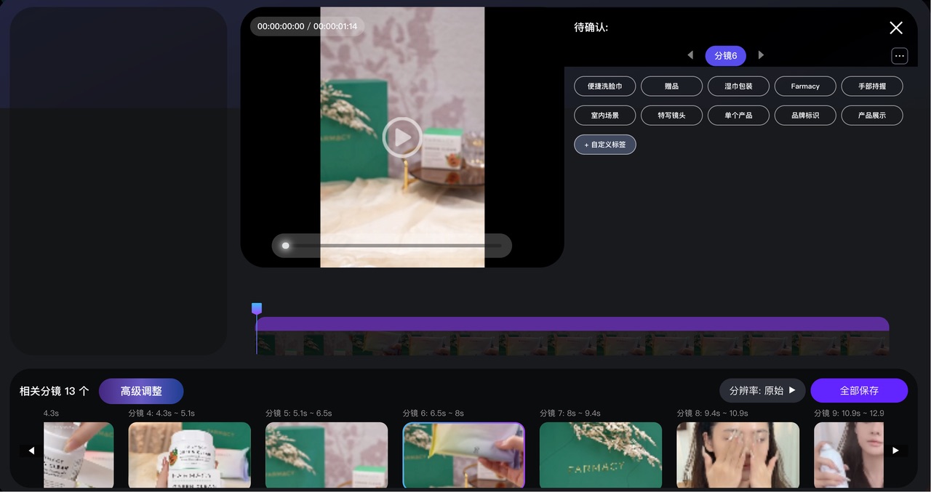Deselect the 品牌标识 tag
Screen dimensions: 931x492
[x=804, y=115]
